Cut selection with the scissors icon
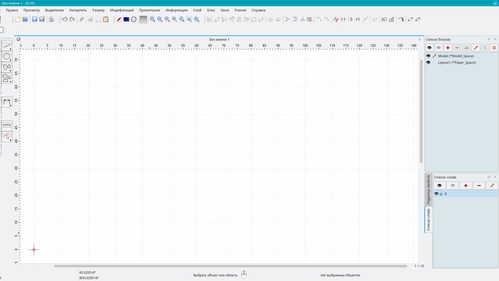Viewport: 499px width, 281px height. 91,19
